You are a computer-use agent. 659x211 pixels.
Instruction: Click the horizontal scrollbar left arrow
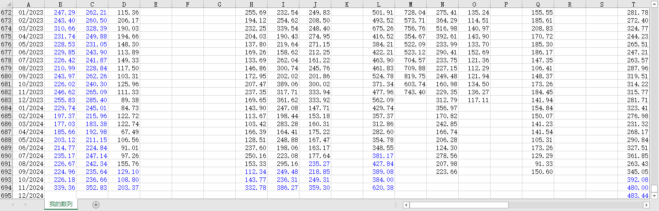[x=406, y=205]
